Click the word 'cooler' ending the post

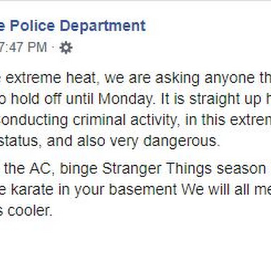[30, 211]
